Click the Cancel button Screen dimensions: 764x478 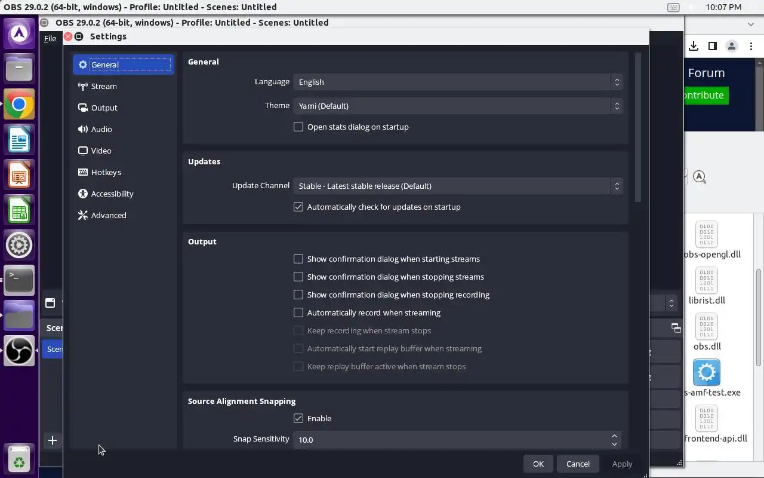point(578,464)
